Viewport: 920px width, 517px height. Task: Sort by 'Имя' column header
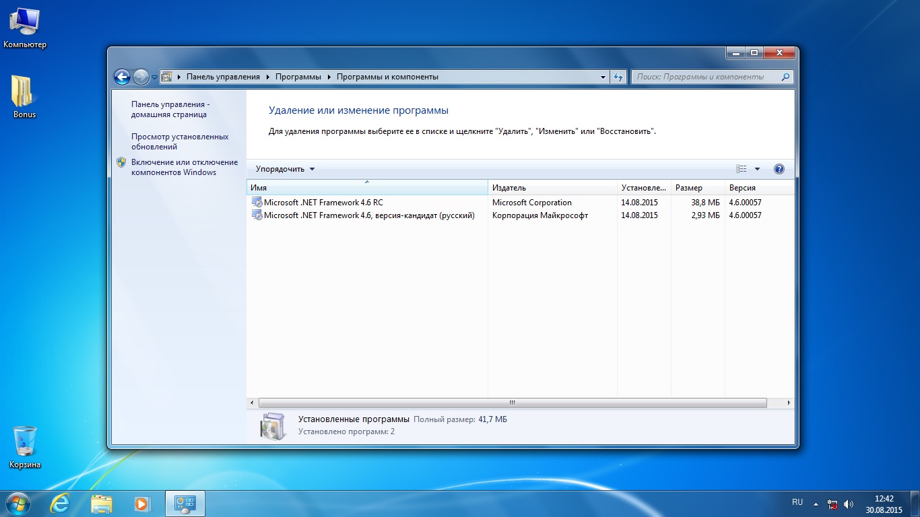(367, 188)
